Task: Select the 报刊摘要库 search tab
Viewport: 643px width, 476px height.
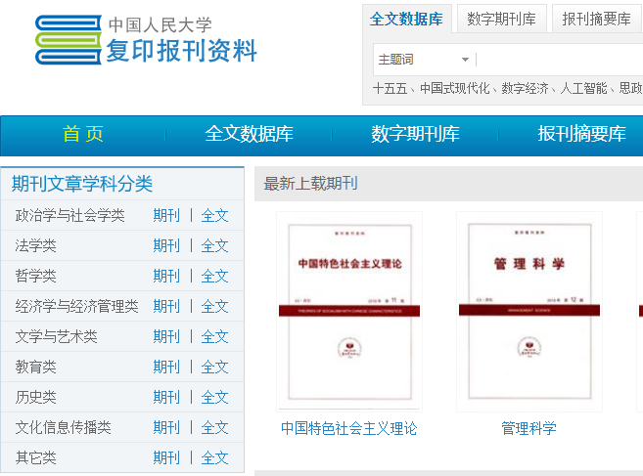Action: pyautogui.click(x=596, y=19)
